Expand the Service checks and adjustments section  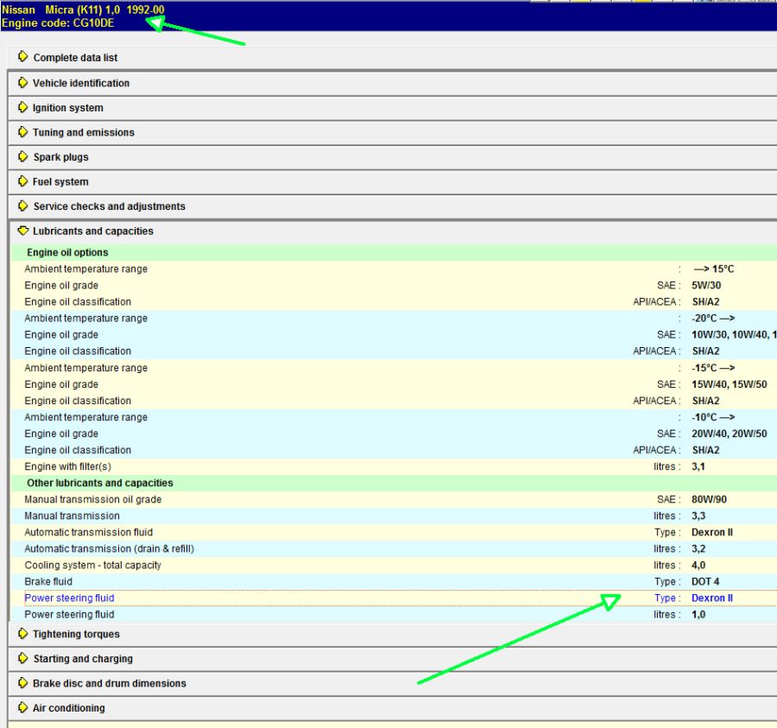[109, 206]
